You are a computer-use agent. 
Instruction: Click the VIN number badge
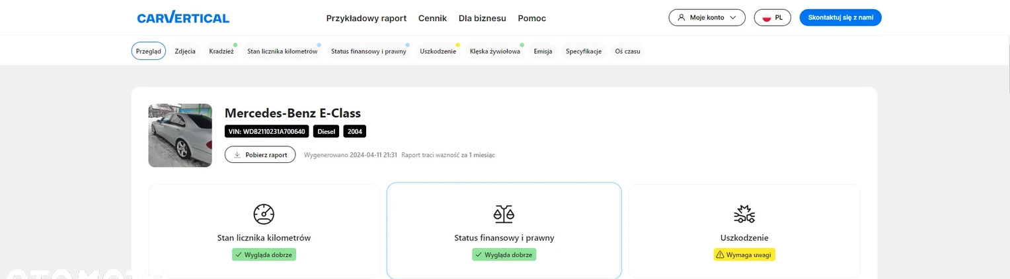click(x=266, y=131)
